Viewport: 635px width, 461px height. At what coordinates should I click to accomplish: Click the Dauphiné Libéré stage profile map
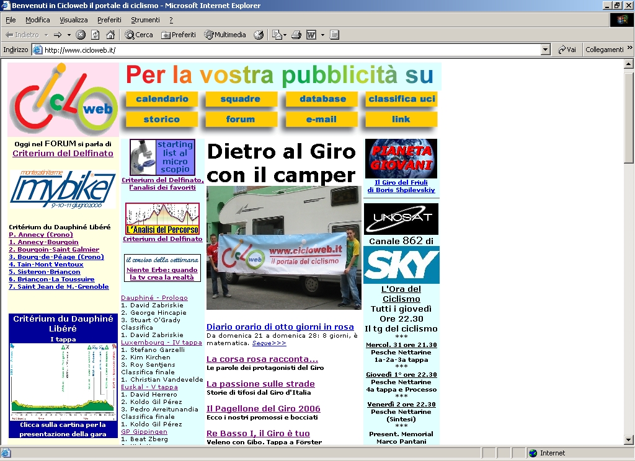[x=63, y=381]
